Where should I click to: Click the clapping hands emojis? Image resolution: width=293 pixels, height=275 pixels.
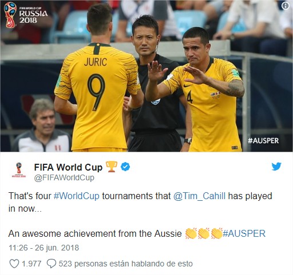pyautogui.click(x=204, y=233)
